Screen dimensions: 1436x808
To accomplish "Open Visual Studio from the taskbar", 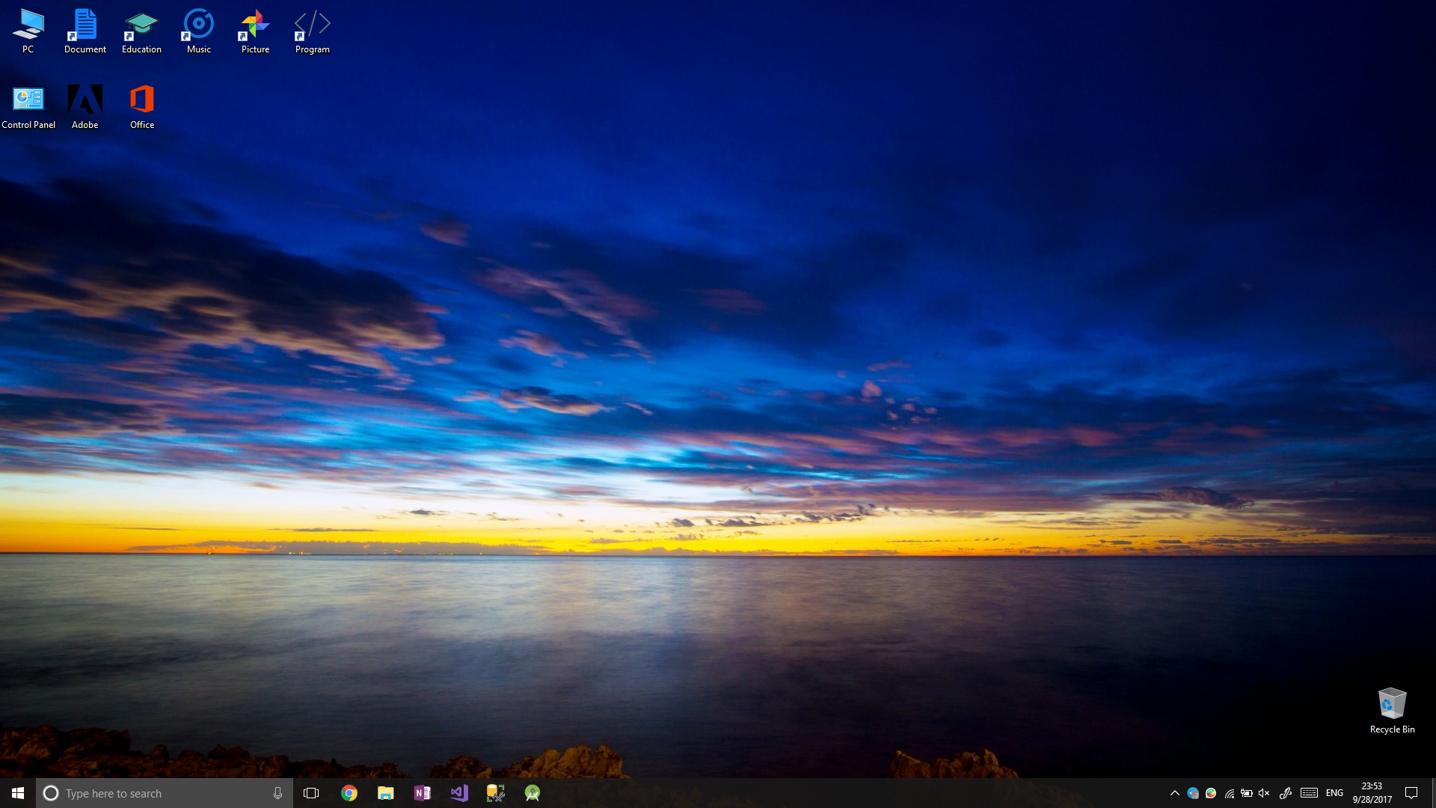I will click(x=459, y=793).
